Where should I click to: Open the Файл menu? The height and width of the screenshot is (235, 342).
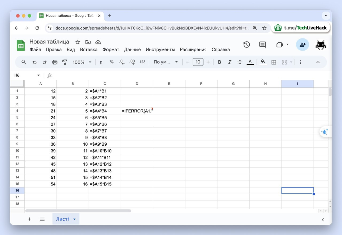point(35,50)
